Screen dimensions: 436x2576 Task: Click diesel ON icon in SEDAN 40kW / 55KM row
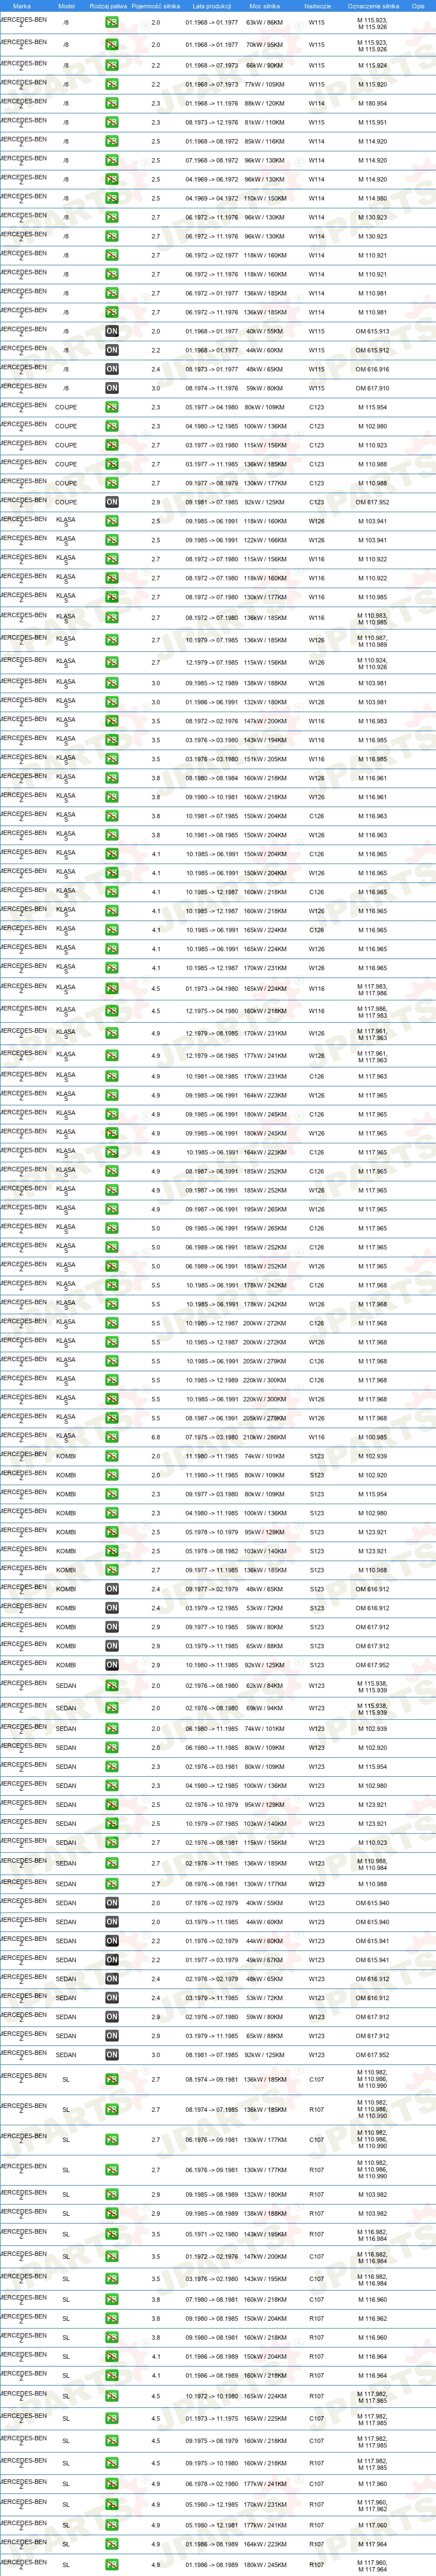coord(112,1904)
